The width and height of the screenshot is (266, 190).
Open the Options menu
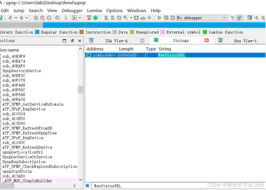[x=114, y=11]
